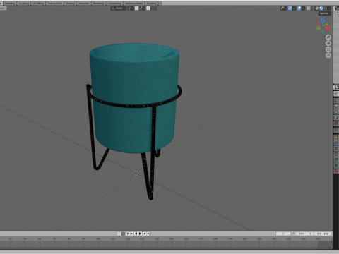The image size is (339, 254).
Task: Jump to the timeline end frame
Action: [148, 234]
